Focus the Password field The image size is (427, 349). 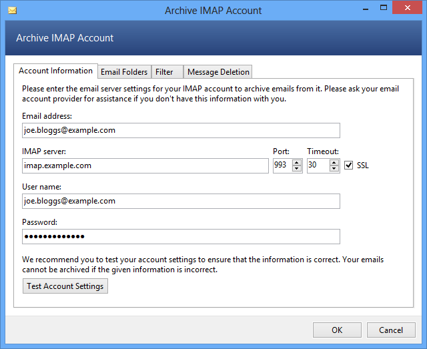pos(180,236)
